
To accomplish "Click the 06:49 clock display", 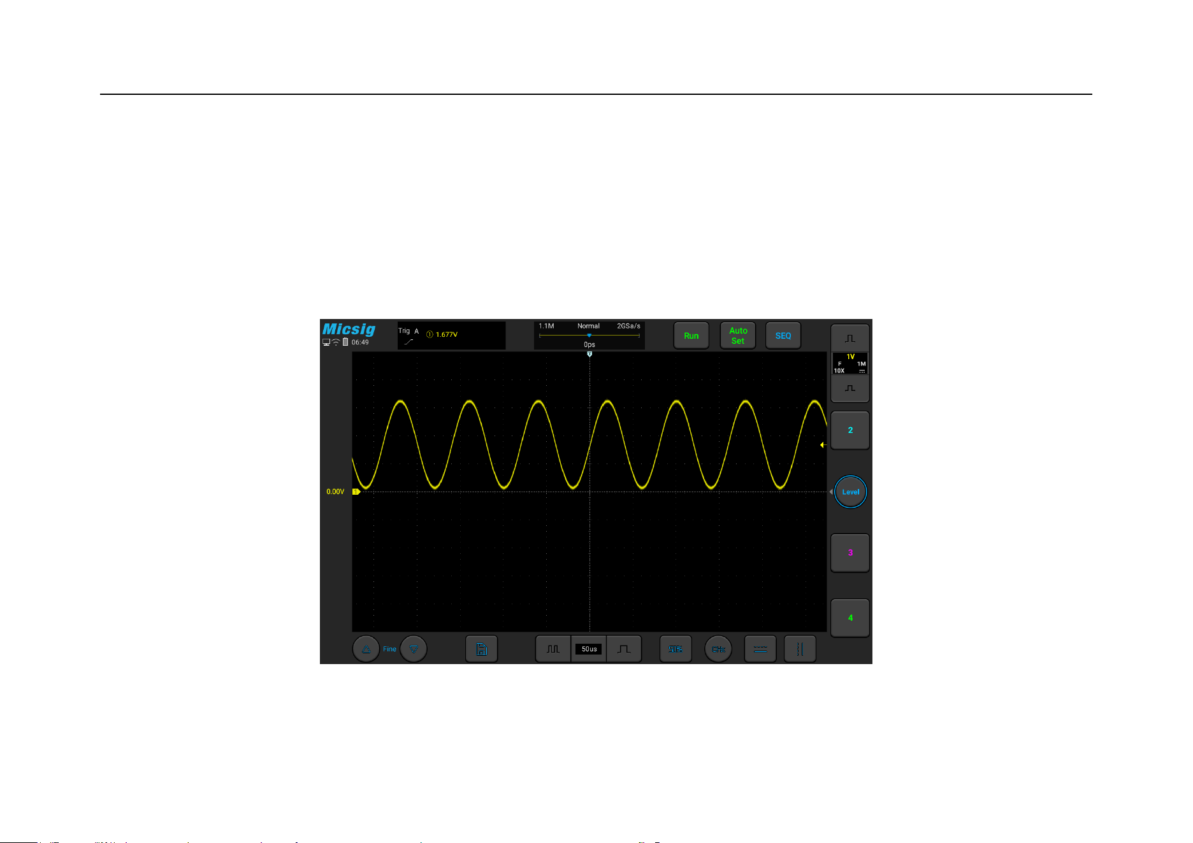I will coord(360,343).
